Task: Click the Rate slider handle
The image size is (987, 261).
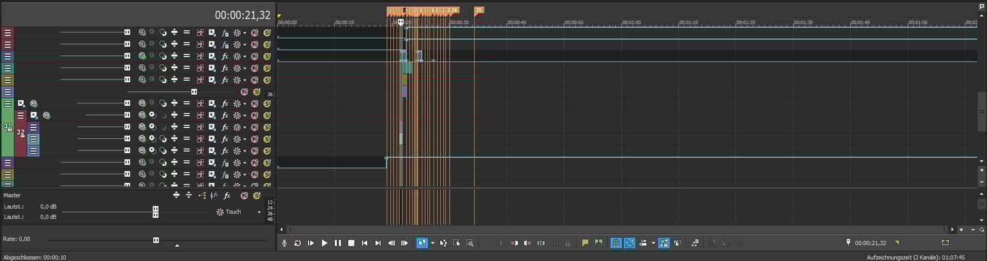Action: (x=156, y=240)
